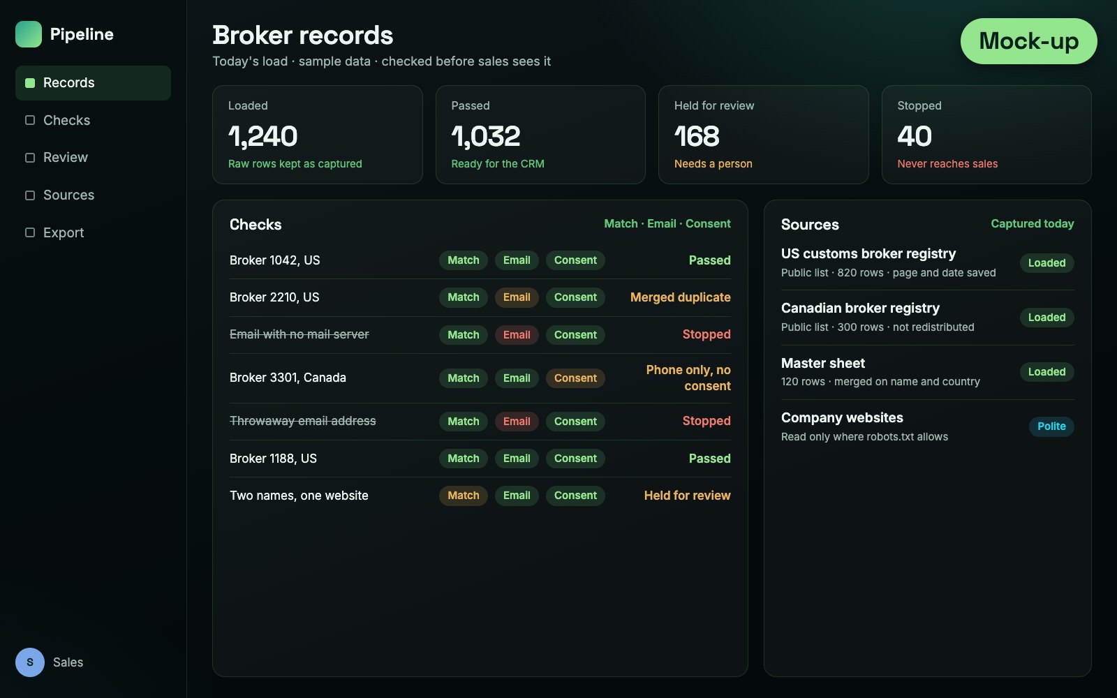Click Email pill for Broker 1042, US
This screenshot has width=1117, height=698.
click(x=517, y=260)
